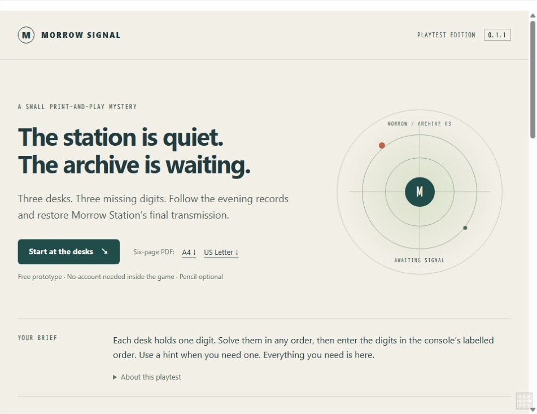Expand the About this playtest disclosure
Image resolution: width=537 pixels, height=414 pixels.
point(147,377)
